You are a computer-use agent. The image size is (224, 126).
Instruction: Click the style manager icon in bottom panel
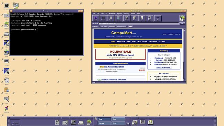click(135, 122)
